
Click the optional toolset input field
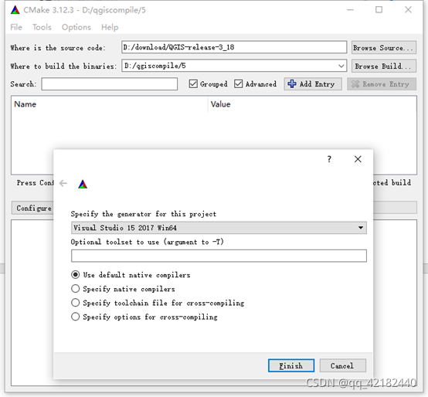219,256
